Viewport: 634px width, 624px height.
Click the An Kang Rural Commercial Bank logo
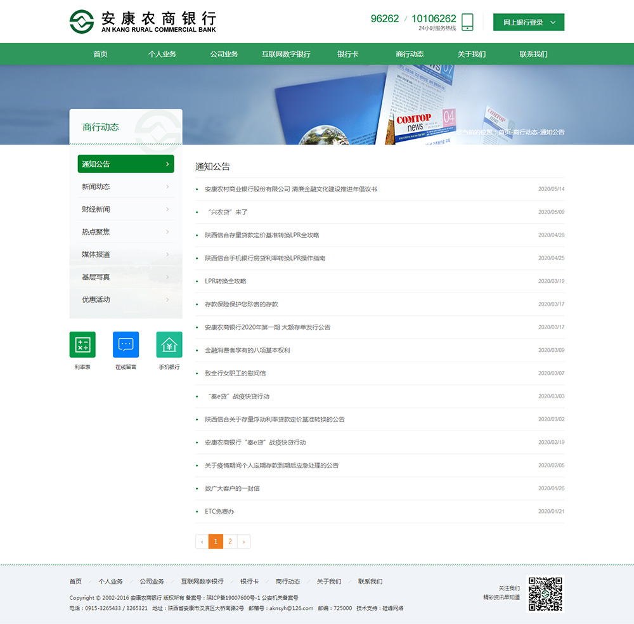click(143, 22)
